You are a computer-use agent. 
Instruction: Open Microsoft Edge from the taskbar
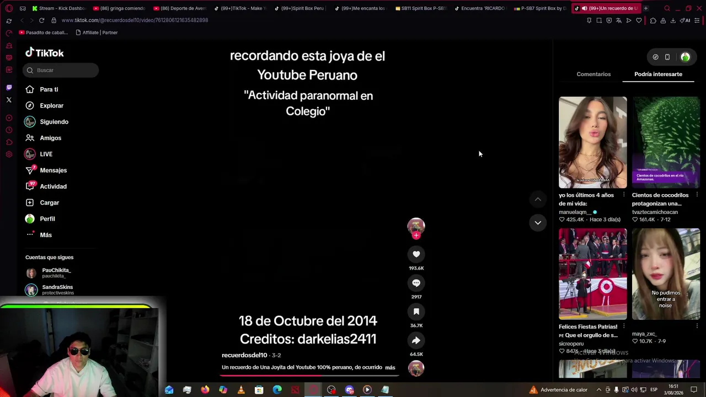(277, 390)
